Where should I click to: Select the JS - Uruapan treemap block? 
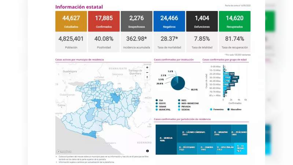[x=221, y=133]
